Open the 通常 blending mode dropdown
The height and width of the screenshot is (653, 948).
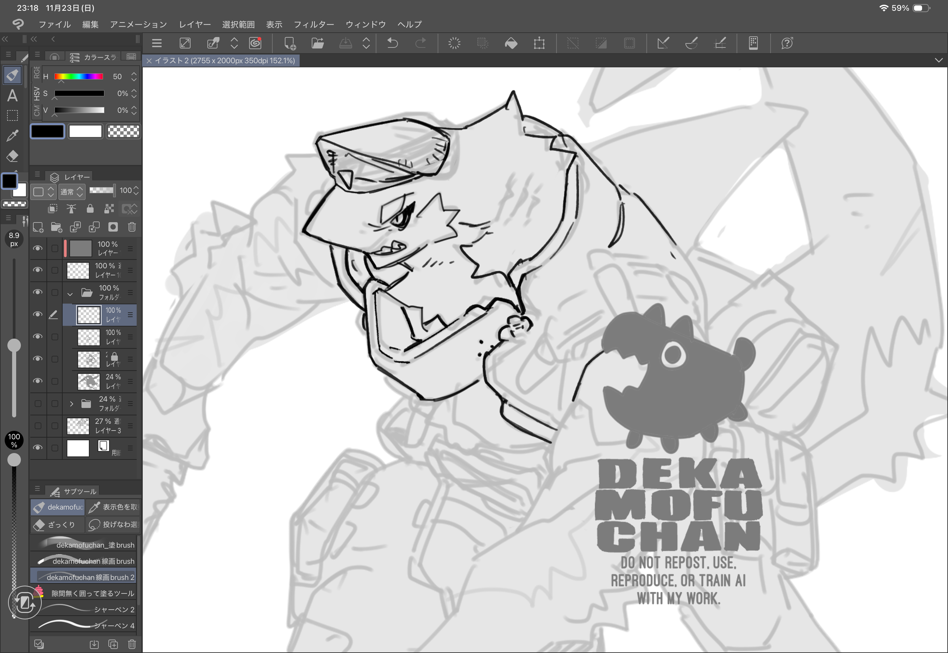click(72, 192)
